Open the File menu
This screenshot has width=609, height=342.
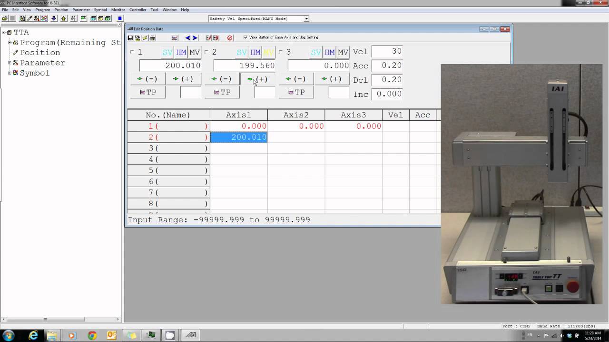[x=5, y=9]
